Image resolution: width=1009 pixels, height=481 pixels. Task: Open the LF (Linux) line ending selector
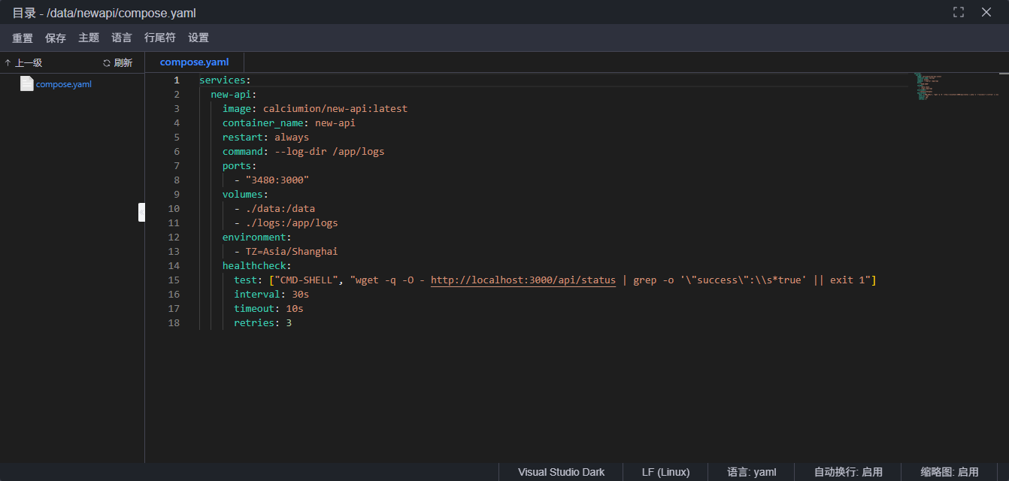click(x=665, y=472)
